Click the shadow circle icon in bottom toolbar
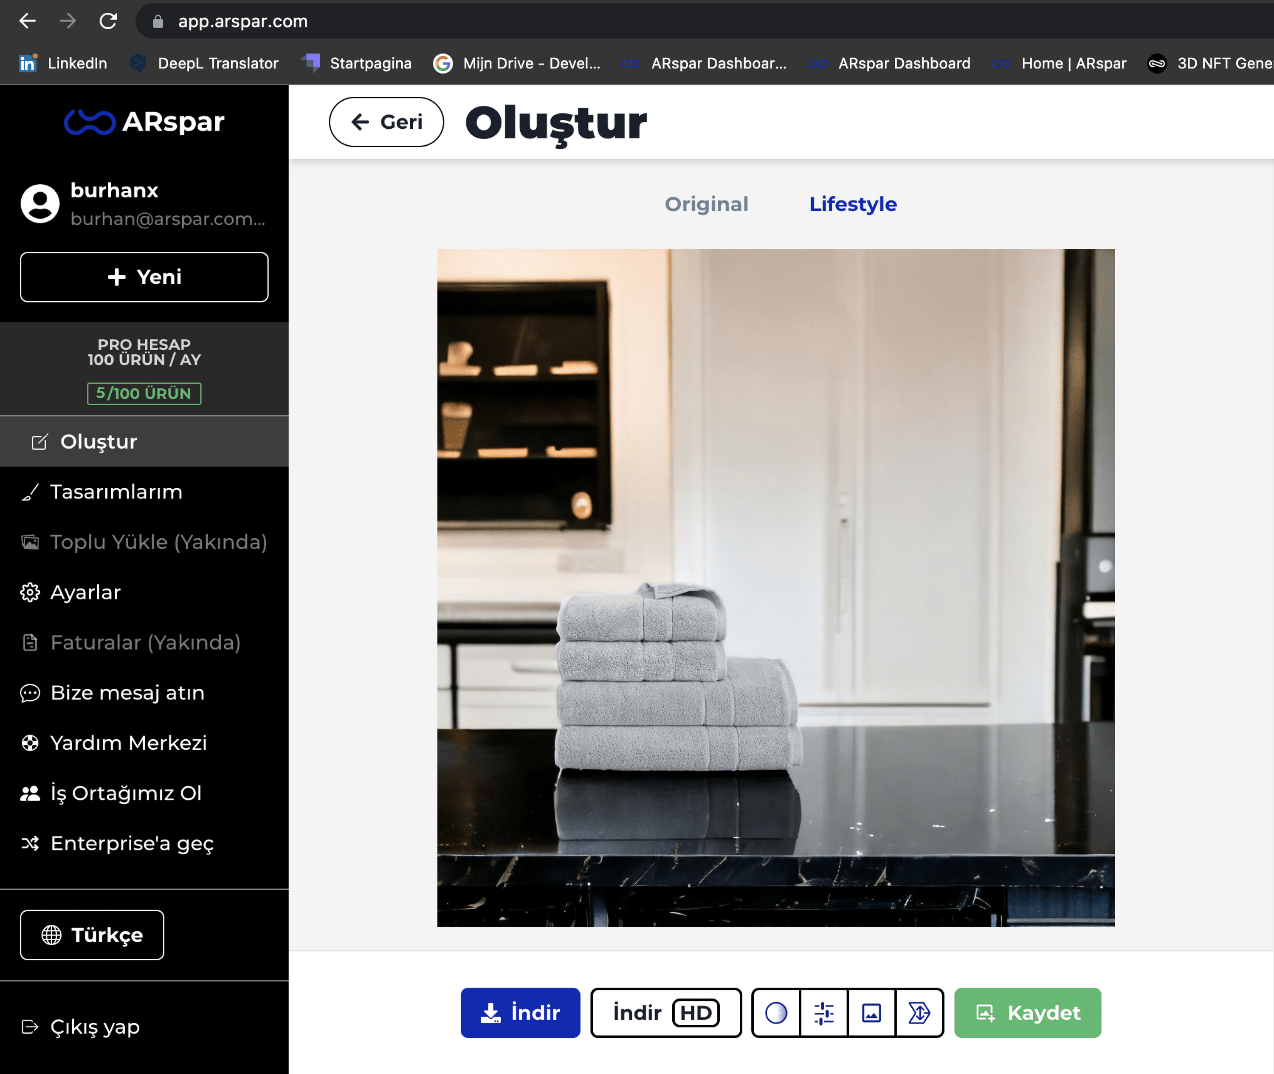The height and width of the screenshot is (1074, 1274). click(775, 1012)
